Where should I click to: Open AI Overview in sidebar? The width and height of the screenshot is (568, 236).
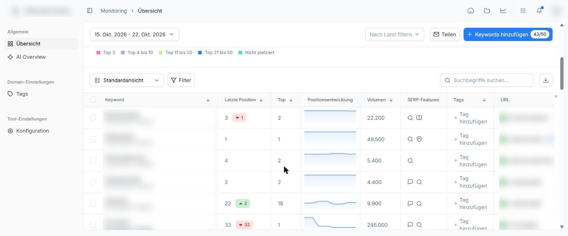pyautogui.click(x=41, y=57)
